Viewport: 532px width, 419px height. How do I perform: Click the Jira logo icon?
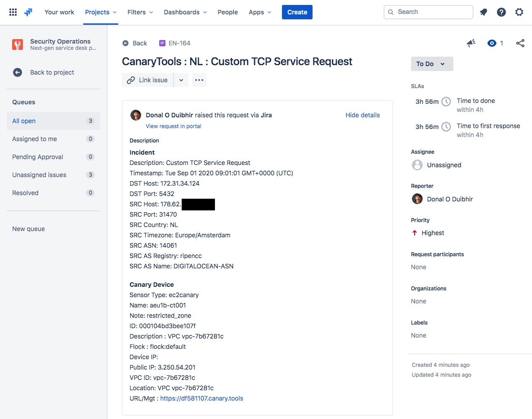point(28,12)
